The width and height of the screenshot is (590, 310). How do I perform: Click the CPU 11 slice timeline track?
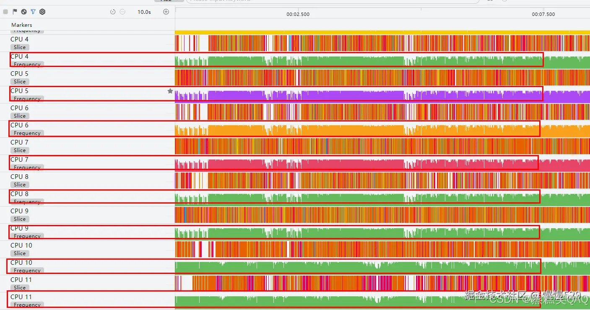pos(382,284)
